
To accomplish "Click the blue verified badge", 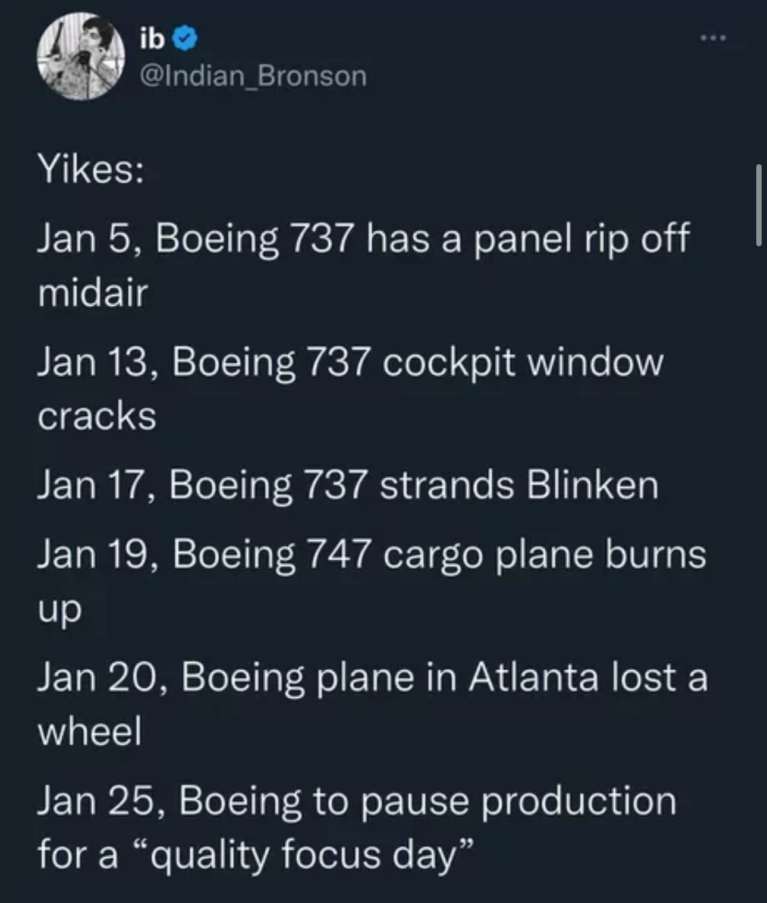I will 185,39.
